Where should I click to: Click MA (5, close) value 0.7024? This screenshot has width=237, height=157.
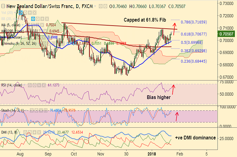pos(51,25)
